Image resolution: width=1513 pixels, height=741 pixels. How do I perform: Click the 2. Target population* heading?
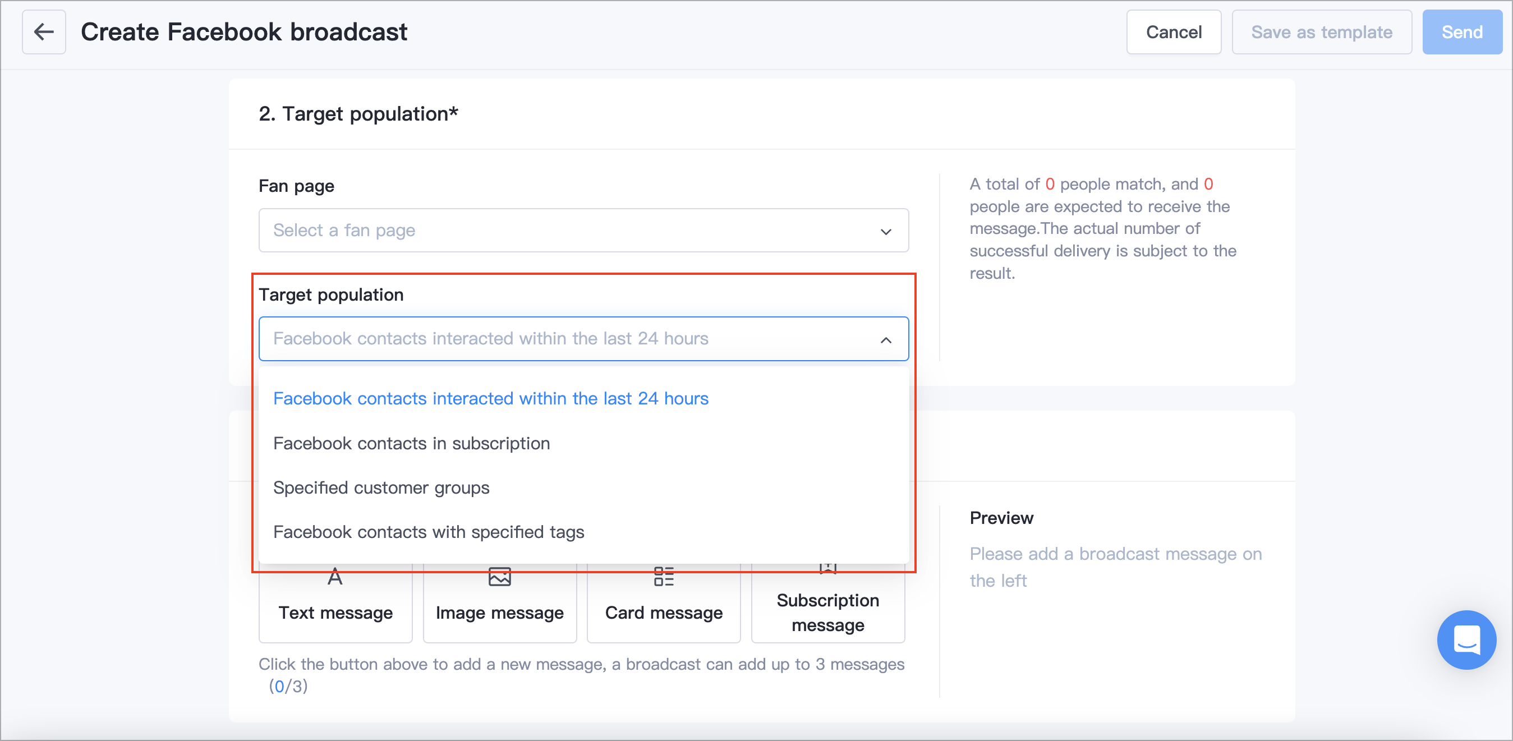tap(358, 114)
